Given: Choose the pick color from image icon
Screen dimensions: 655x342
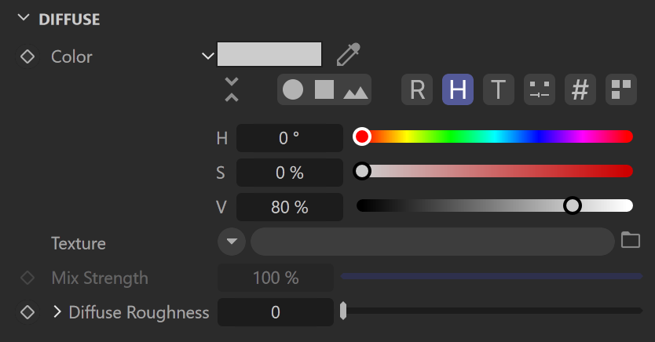Looking at the screenshot, I should [x=356, y=90].
